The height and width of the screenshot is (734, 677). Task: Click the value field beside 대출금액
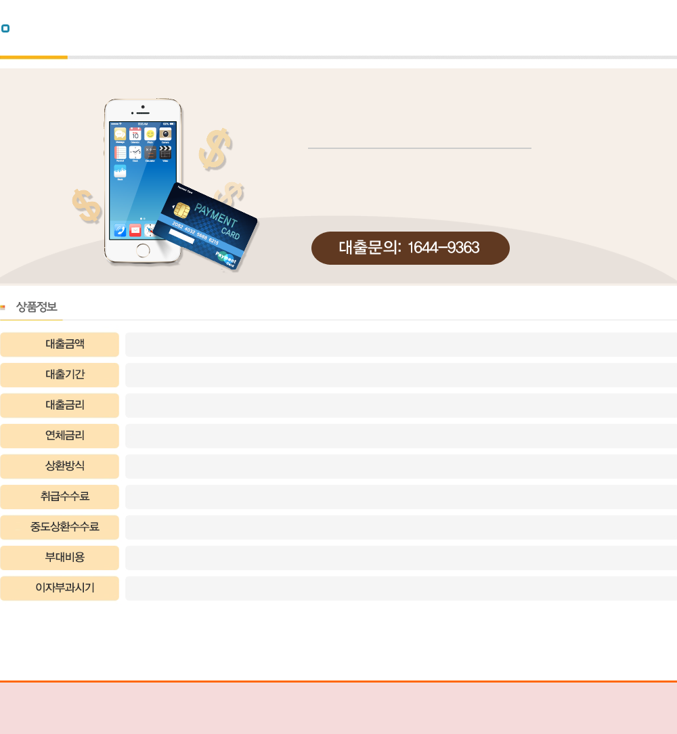401,344
